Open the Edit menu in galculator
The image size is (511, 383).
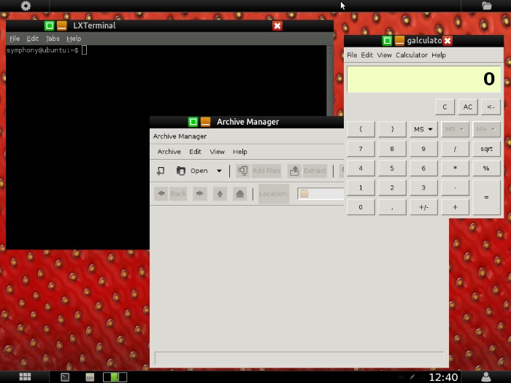366,55
